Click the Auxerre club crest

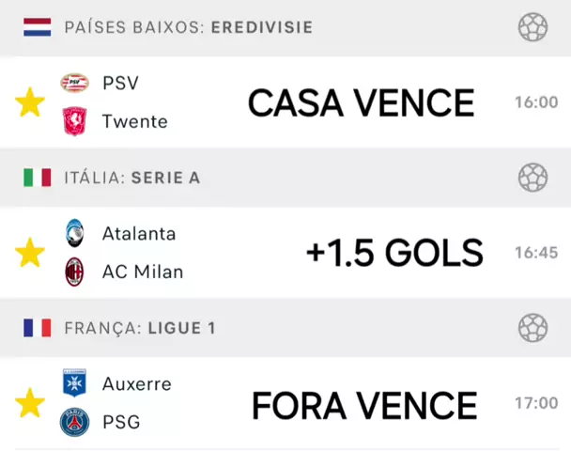(x=74, y=383)
